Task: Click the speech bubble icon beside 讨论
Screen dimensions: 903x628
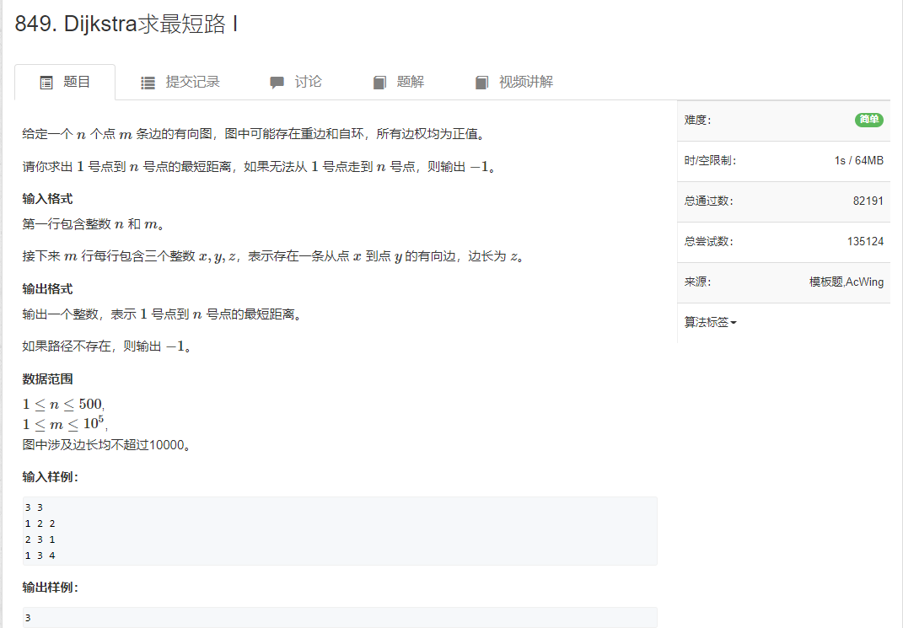Action: click(x=277, y=81)
